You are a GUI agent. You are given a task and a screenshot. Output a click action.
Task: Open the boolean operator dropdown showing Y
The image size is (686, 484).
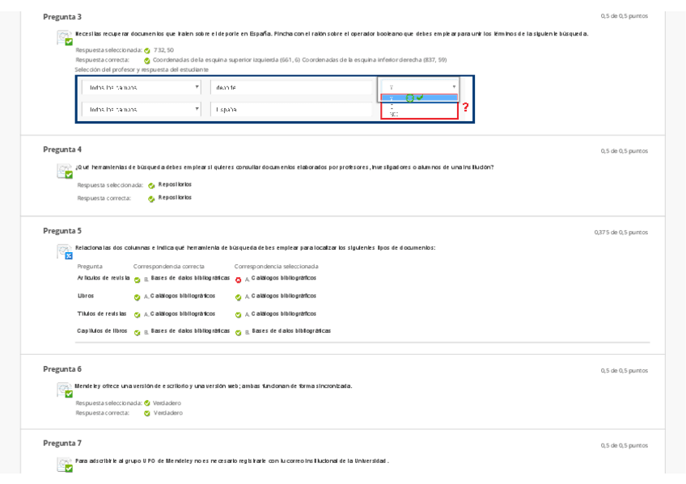pos(420,87)
